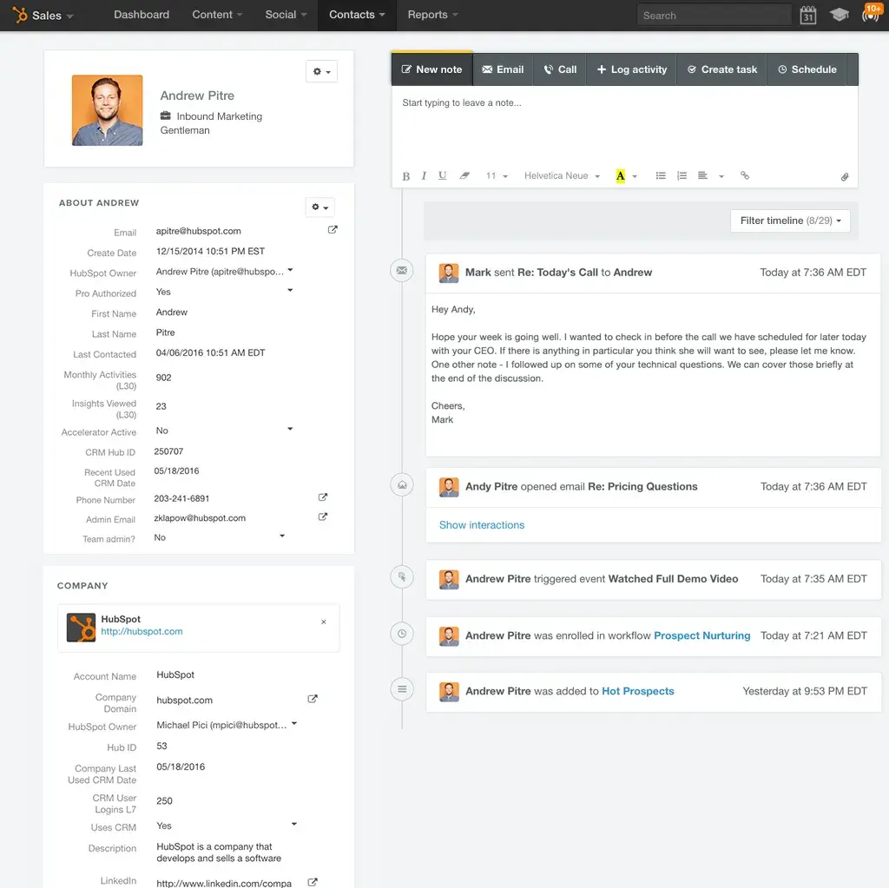Click the gear icon on the About Andrew panel

(x=319, y=207)
